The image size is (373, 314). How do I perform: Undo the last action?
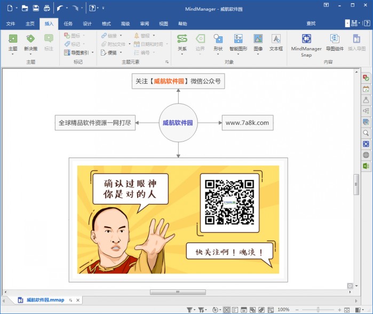click(x=60, y=9)
